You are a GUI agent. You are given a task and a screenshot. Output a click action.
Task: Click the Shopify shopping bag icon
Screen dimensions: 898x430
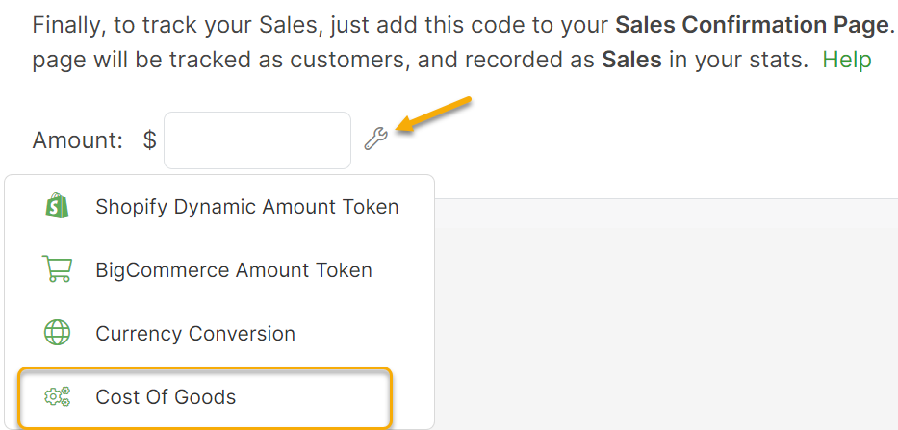tap(58, 206)
